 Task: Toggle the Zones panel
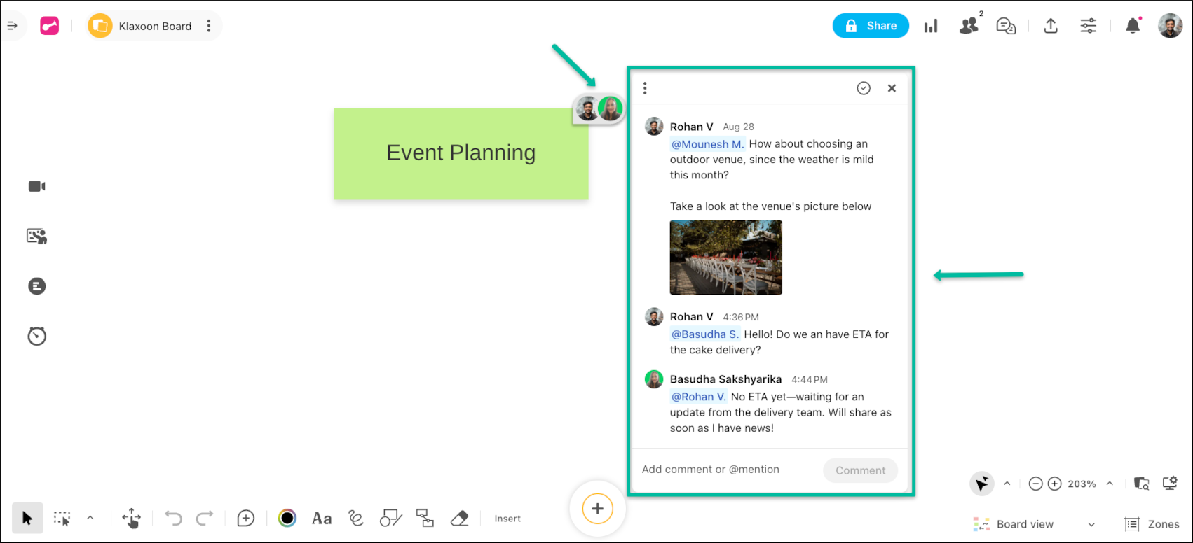[x=1152, y=524]
